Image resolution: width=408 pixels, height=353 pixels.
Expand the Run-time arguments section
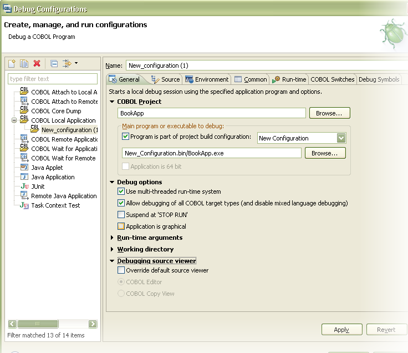tap(112, 238)
